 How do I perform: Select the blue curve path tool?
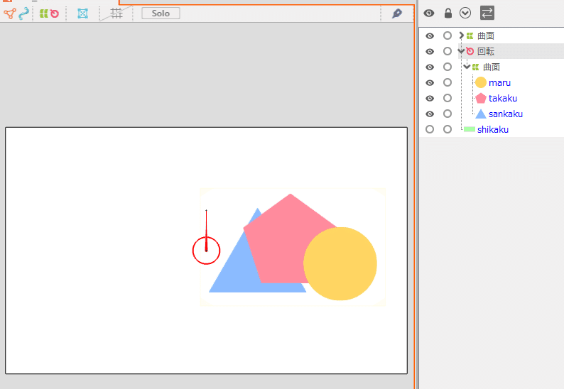tap(23, 13)
